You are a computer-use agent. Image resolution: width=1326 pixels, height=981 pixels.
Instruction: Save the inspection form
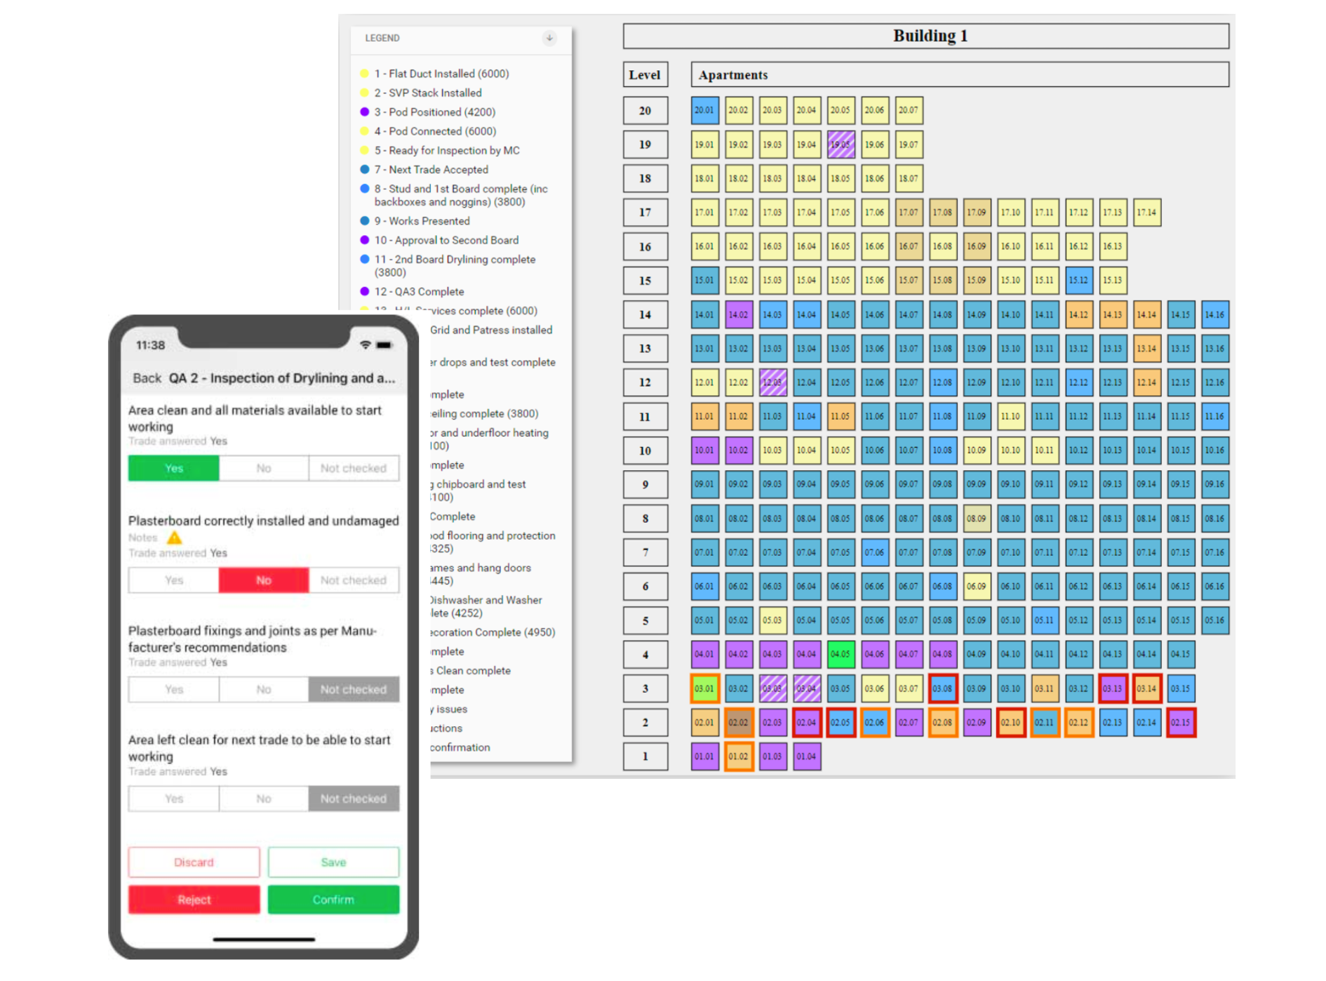coord(333,862)
